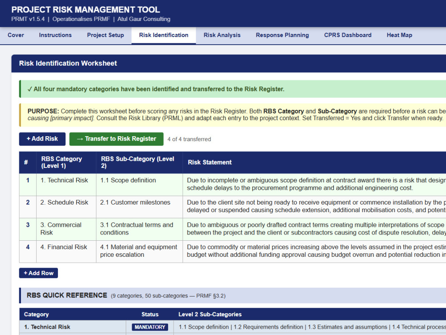Image resolution: width=446 pixels, height=335 pixels.
Task: Click the risk statement about incomplete scope definition
Action: point(314,184)
